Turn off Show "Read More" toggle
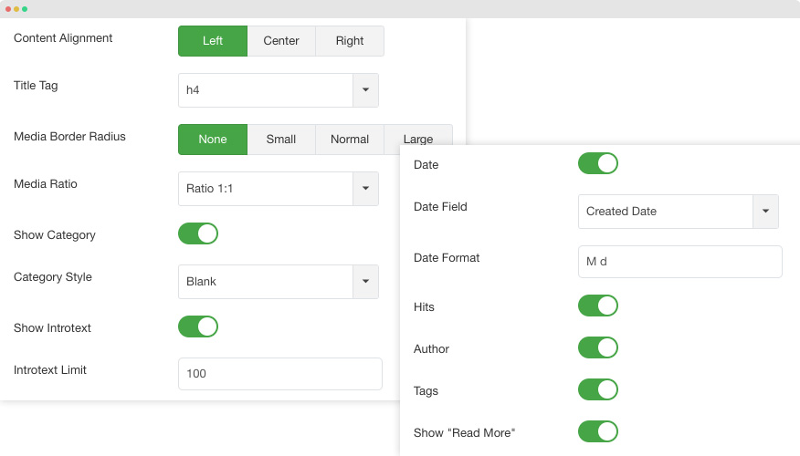The width and height of the screenshot is (800, 456). point(598,431)
